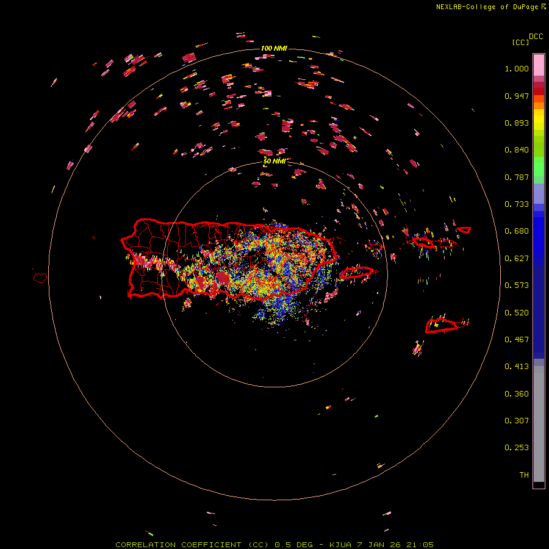549x549 pixels.
Task: Click the 0.840 legend value
Action: point(517,150)
